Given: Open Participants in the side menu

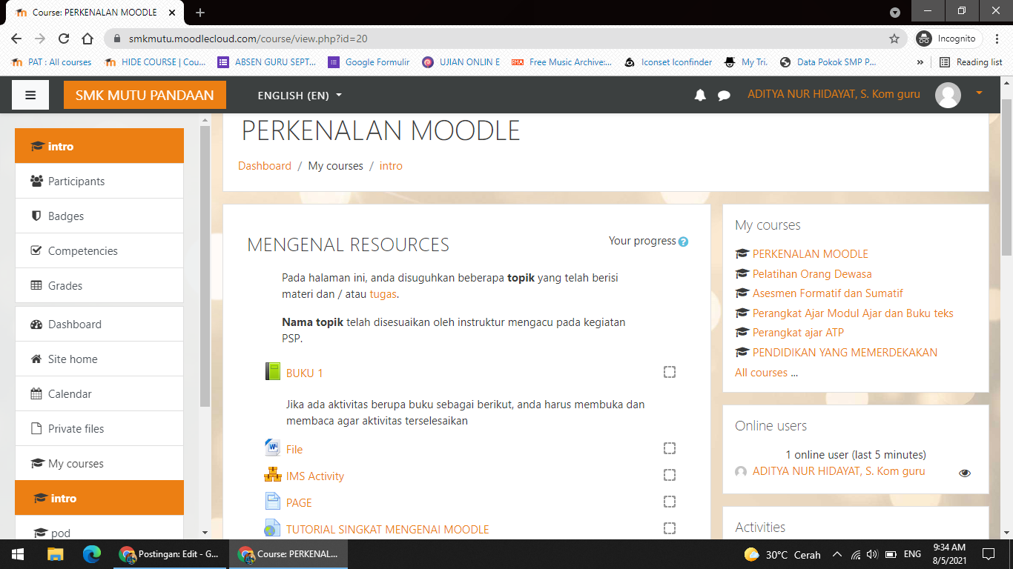Looking at the screenshot, I should tap(99, 181).
